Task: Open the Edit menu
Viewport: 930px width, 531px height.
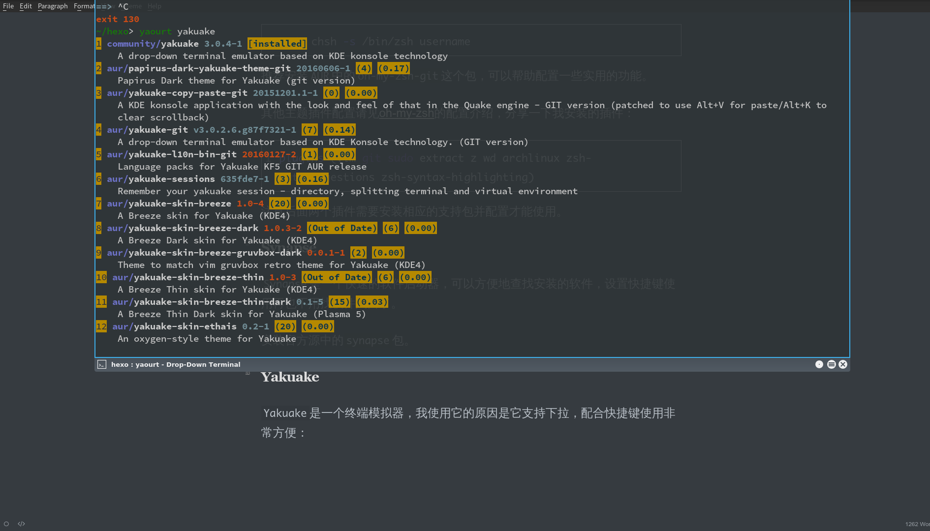Action: [26, 6]
